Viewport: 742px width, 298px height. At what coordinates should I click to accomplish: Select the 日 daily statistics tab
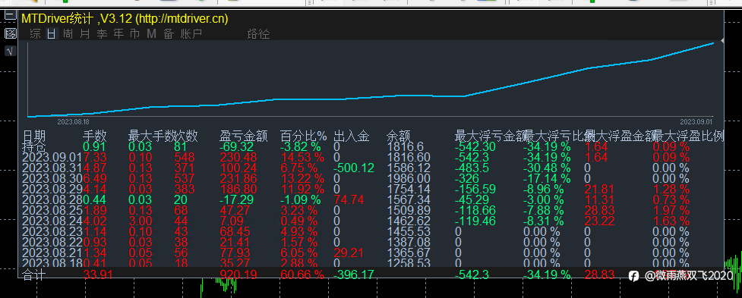[x=52, y=34]
